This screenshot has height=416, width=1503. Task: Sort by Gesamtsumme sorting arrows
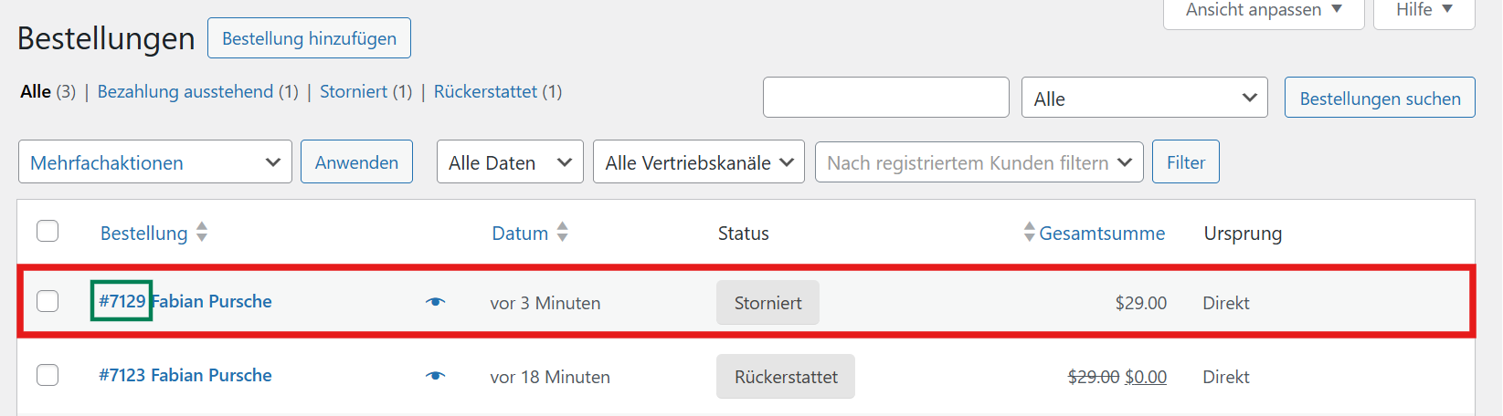pos(1030,232)
